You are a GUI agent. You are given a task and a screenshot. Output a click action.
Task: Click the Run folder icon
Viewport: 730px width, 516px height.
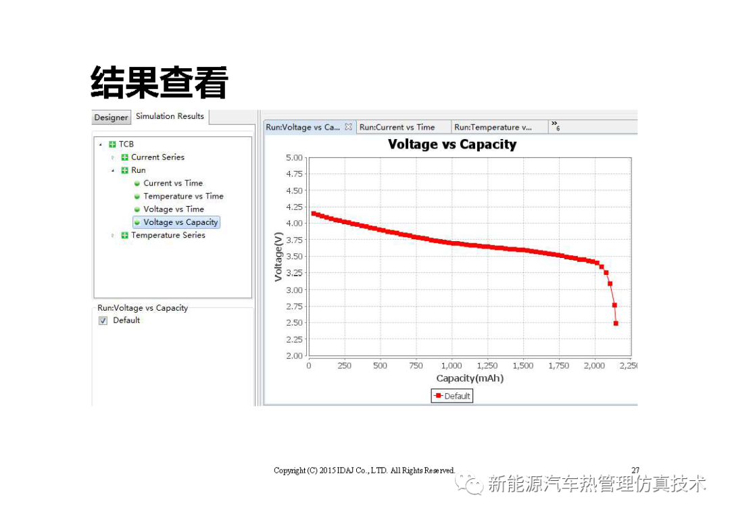point(125,170)
